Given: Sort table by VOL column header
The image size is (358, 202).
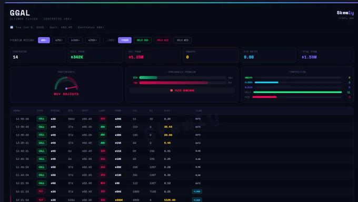Looking at the screenshot, I should tap(135, 110).
